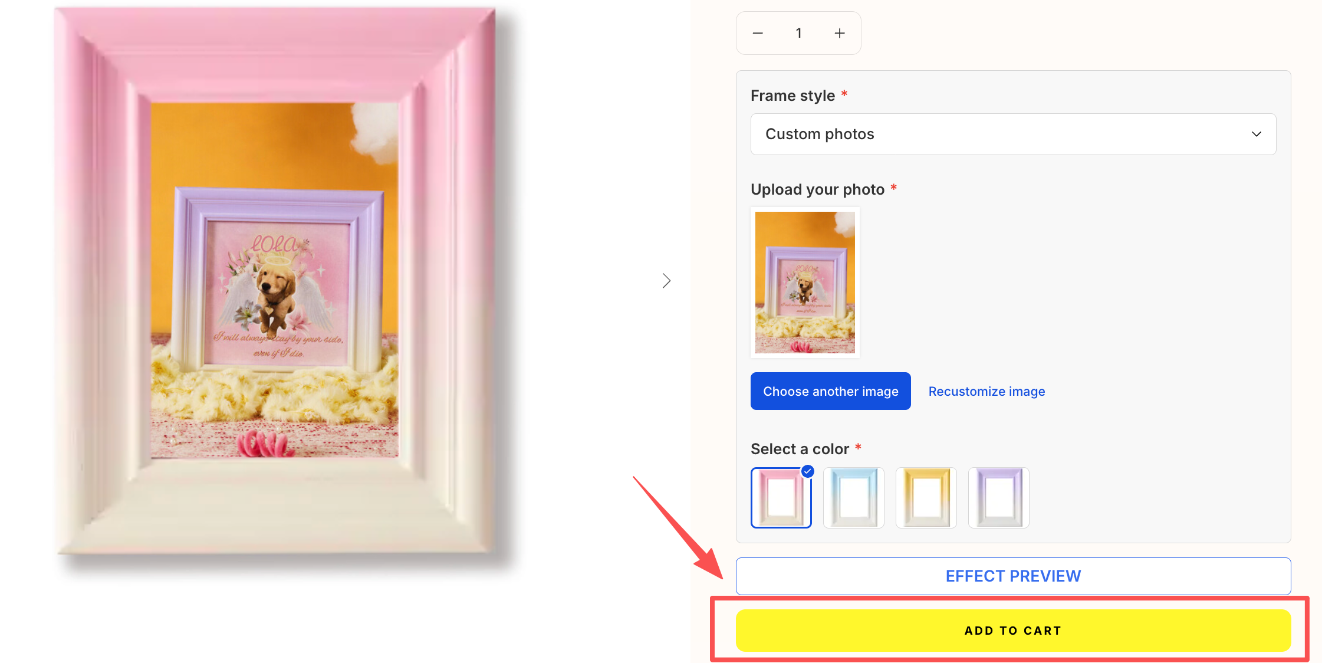Select the purple frame color
1322x663 pixels.
tap(998, 497)
